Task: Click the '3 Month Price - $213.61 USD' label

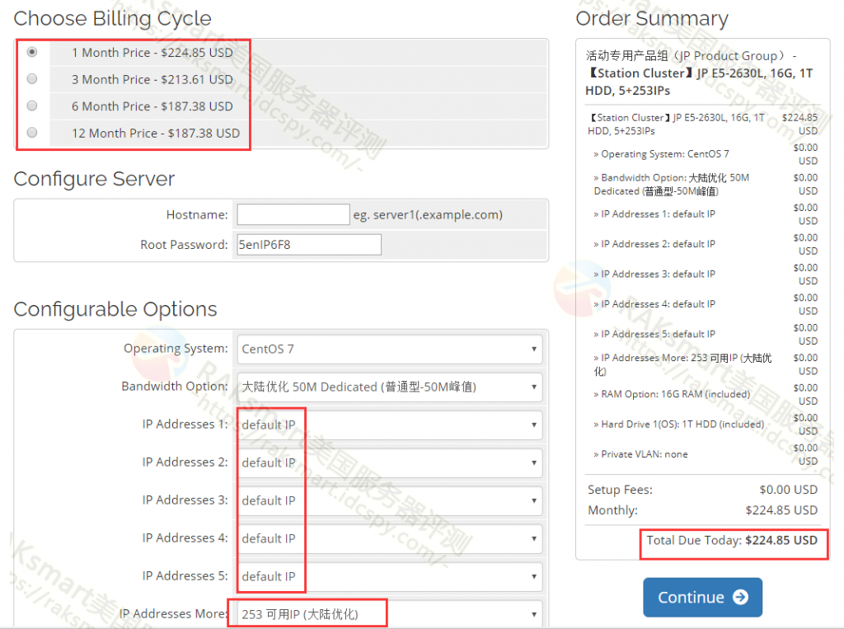Action: click(152, 79)
